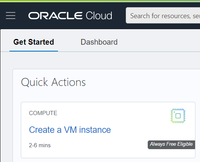Viewport: 200px width, 162px height.
Task: Open the Create a VM instance link
Action: (70, 130)
